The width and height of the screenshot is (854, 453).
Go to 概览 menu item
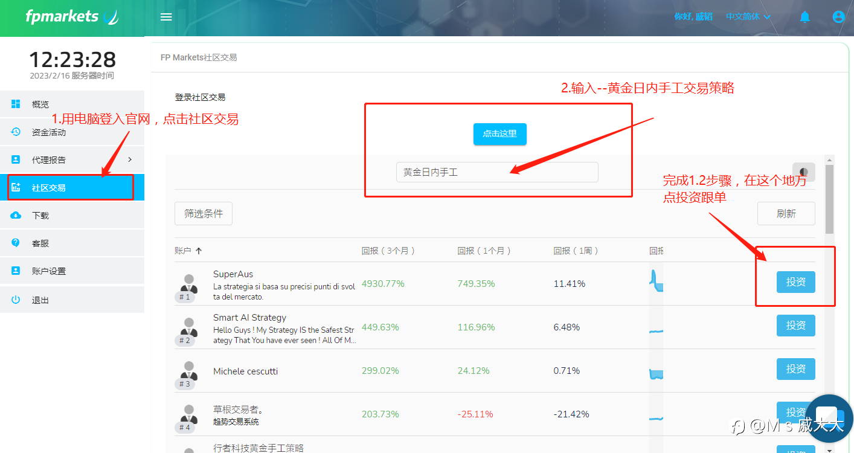pyautogui.click(x=72, y=104)
